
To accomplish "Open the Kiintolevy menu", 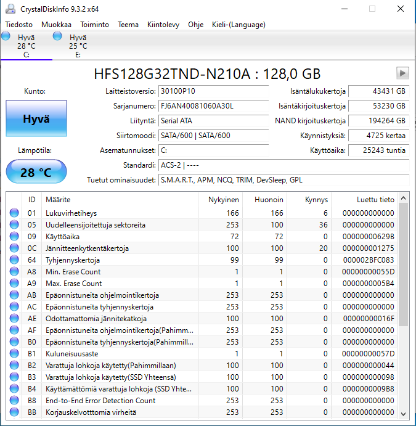I will (x=163, y=25).
